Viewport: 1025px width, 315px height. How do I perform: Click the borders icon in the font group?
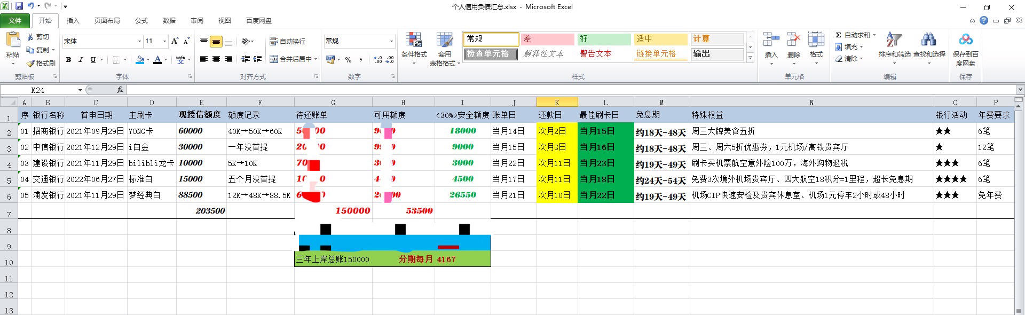tap(117, 60)
